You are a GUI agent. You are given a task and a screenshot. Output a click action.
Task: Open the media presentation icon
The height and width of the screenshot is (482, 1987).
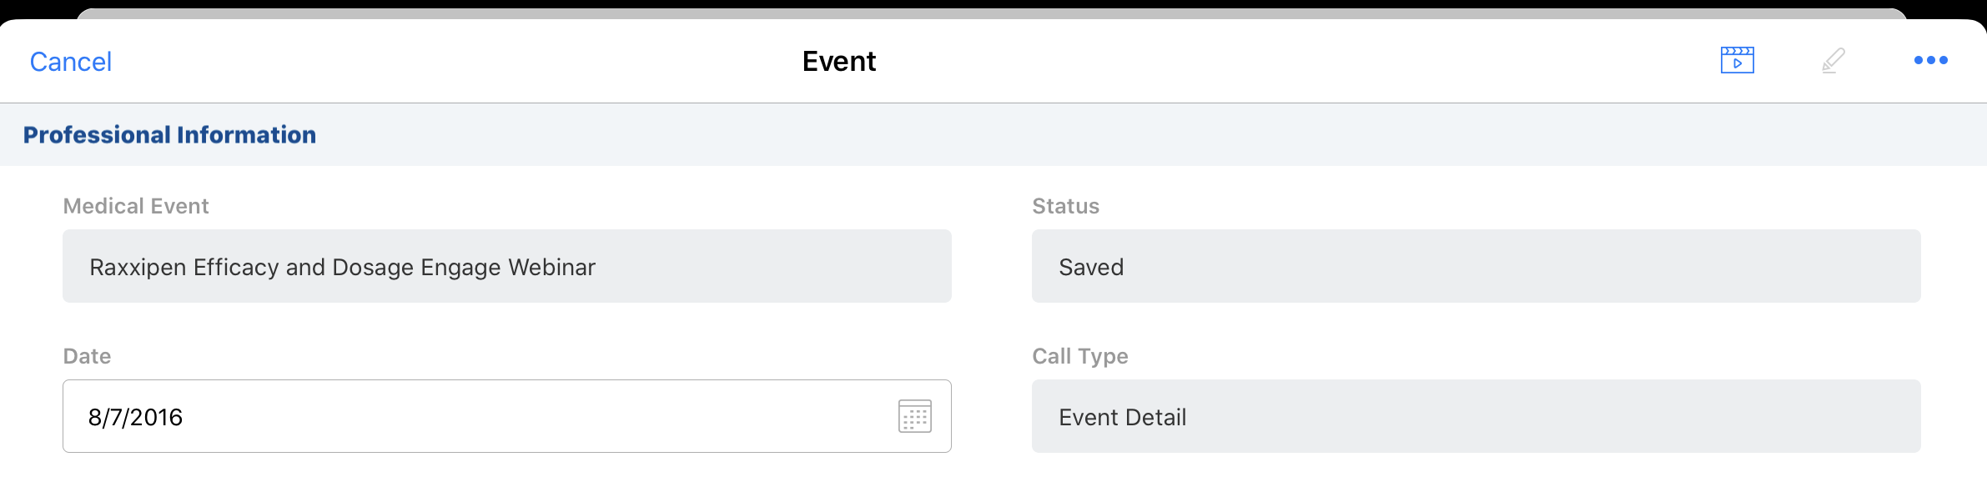click(x=1737, y=60)
